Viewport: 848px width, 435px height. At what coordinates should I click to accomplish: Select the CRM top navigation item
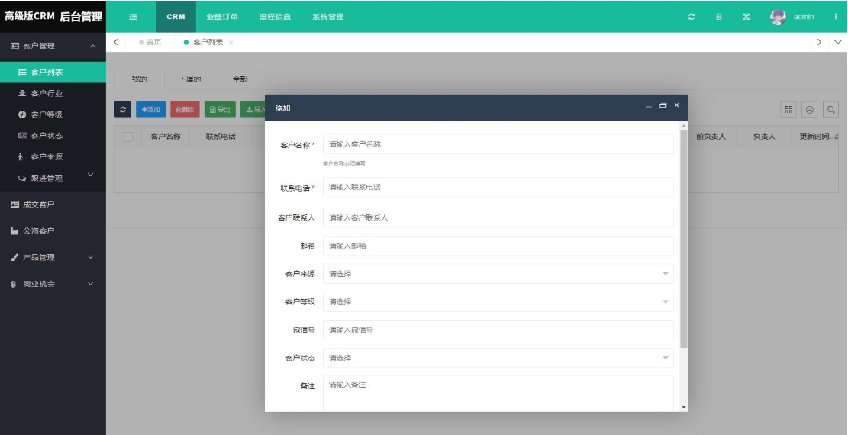[176, 17]
